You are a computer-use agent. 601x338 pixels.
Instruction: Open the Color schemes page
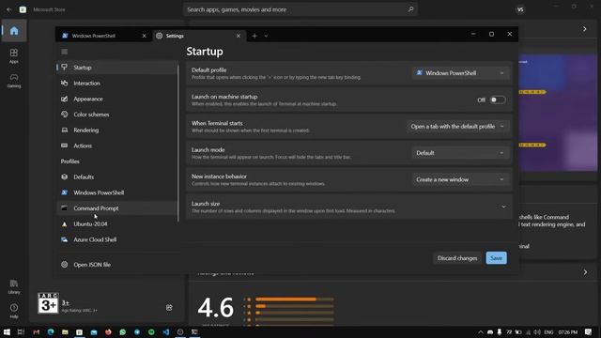(116, 115)
